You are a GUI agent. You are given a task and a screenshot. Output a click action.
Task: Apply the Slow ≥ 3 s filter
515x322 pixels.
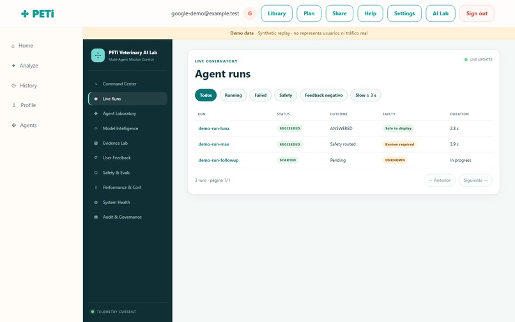click(366, 95)
